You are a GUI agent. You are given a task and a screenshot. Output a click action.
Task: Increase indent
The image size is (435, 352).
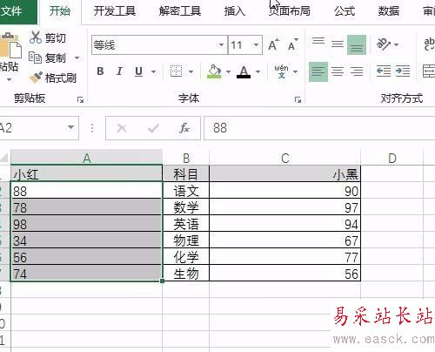(403, 71)
